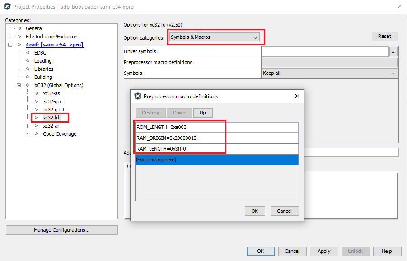This screenshot has width=407, height=261.
Task: Select the Libraries category icon
Action: 28,69
